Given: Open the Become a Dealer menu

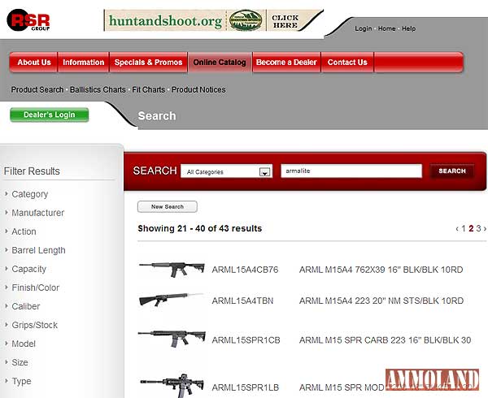Looking at the screenshot, I should [286, 63].
